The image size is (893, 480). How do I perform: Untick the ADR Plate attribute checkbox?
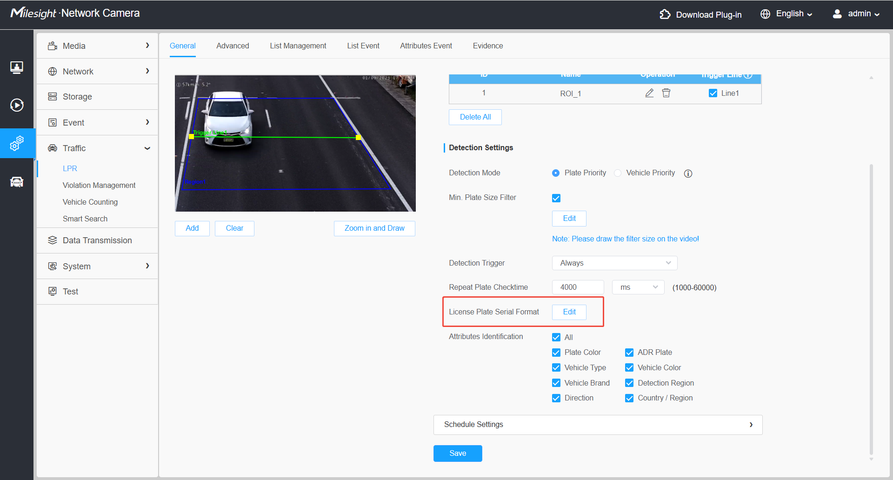click(629, 353)
